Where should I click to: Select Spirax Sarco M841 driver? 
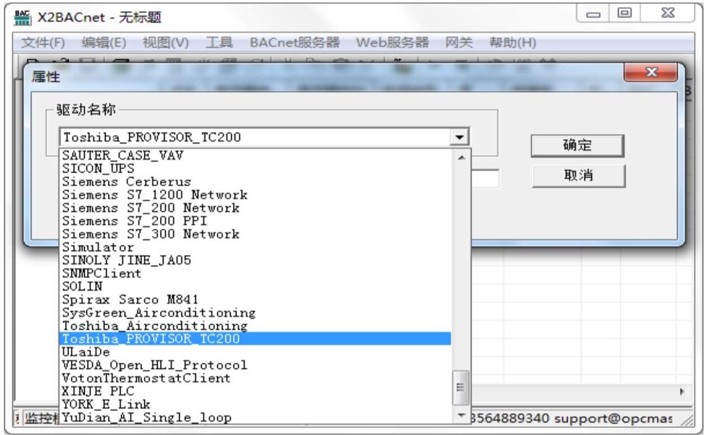254,299
